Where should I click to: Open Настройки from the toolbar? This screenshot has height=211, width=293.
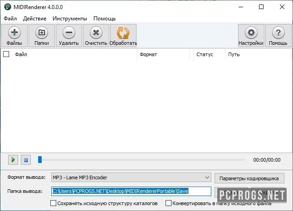(x=251, y=36)
